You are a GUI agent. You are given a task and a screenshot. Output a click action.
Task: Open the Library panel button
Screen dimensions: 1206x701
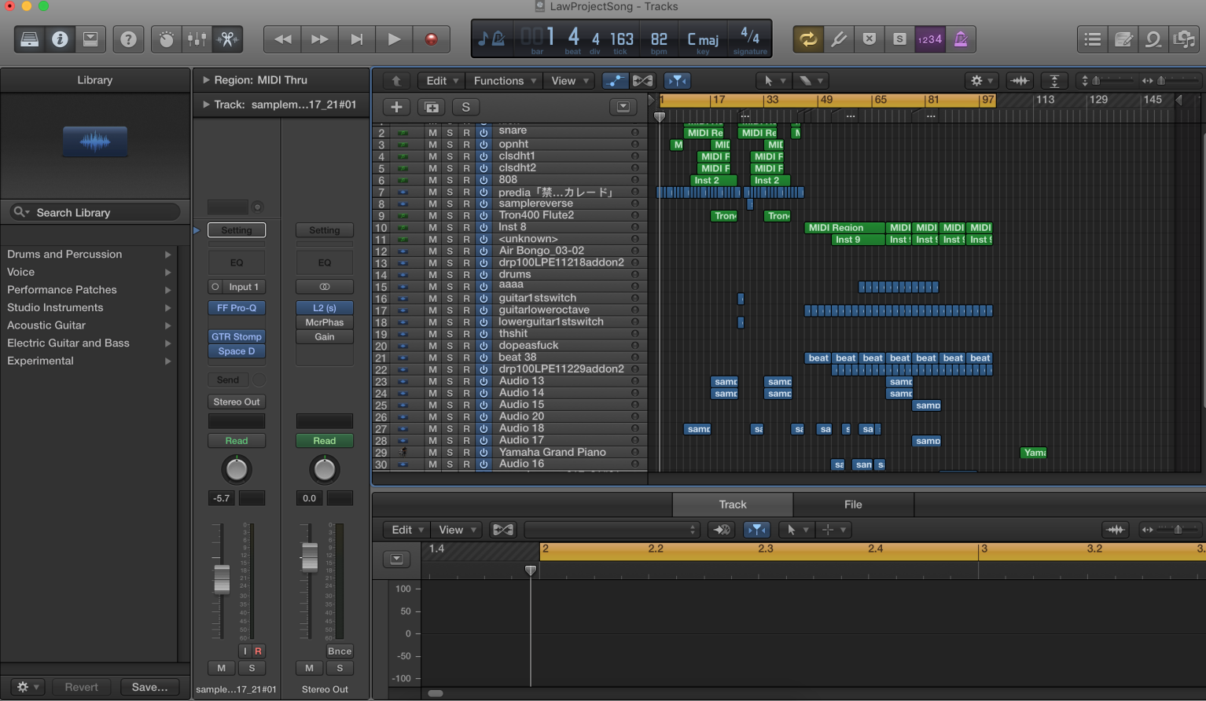coord(30,39)
